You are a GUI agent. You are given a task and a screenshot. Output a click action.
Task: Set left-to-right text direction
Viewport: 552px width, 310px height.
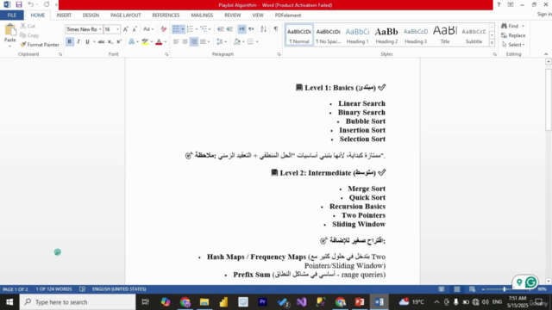pos(241,29)
